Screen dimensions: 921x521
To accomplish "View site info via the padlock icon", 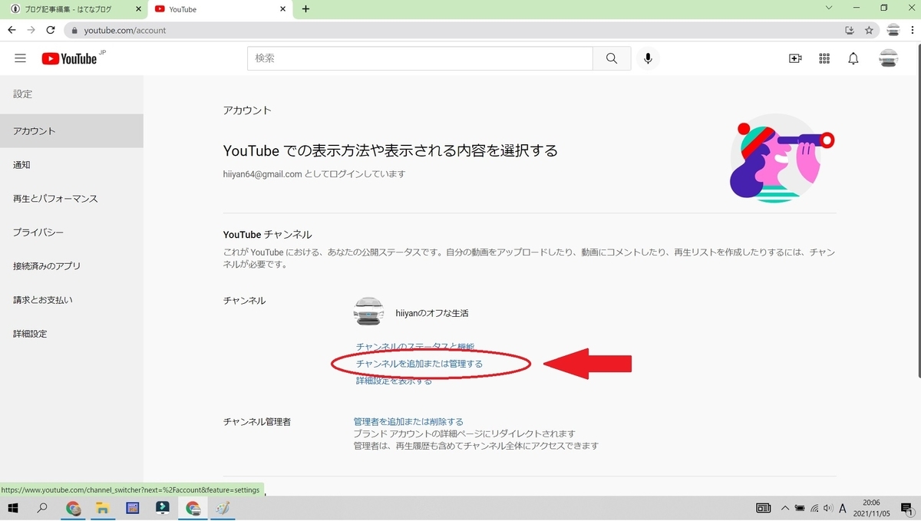I will [x=74, y=31].
